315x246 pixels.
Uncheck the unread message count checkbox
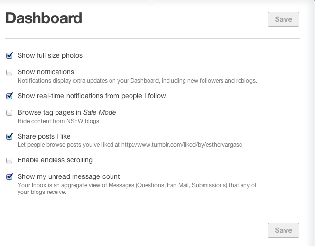(x=9, y=177)
